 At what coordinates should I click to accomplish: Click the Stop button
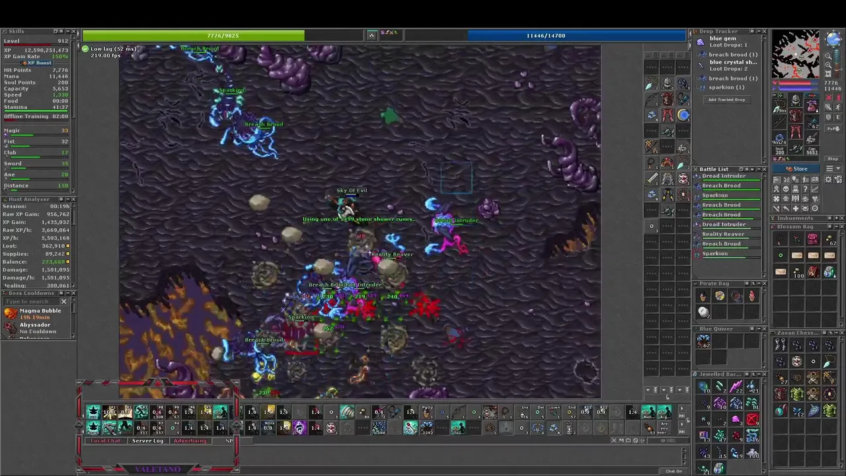coord(833,159)
